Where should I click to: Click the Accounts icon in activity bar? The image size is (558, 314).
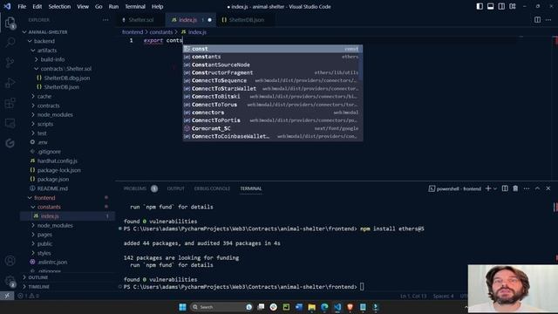tap(10, 261)
